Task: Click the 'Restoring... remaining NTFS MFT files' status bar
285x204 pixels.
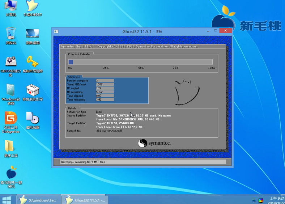Action: click(143, 162)
